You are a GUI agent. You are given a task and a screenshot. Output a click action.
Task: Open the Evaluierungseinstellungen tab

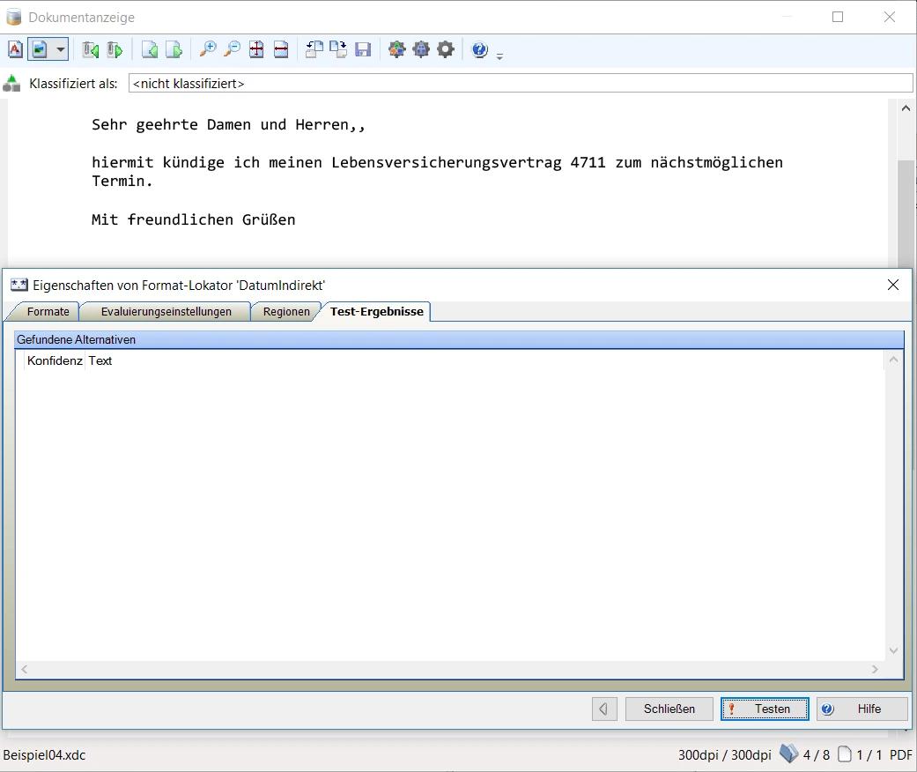pos(166,311)
